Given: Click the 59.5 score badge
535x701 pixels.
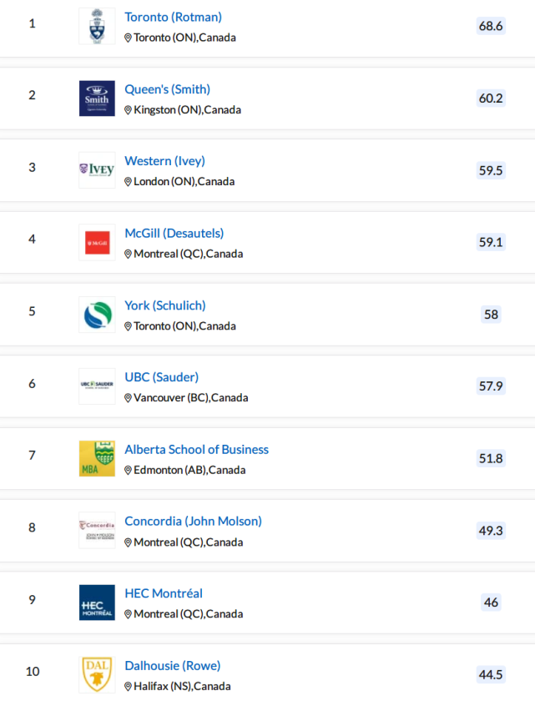Looking at the screenshot, I should pyautogui.click(x=491, y=170).
